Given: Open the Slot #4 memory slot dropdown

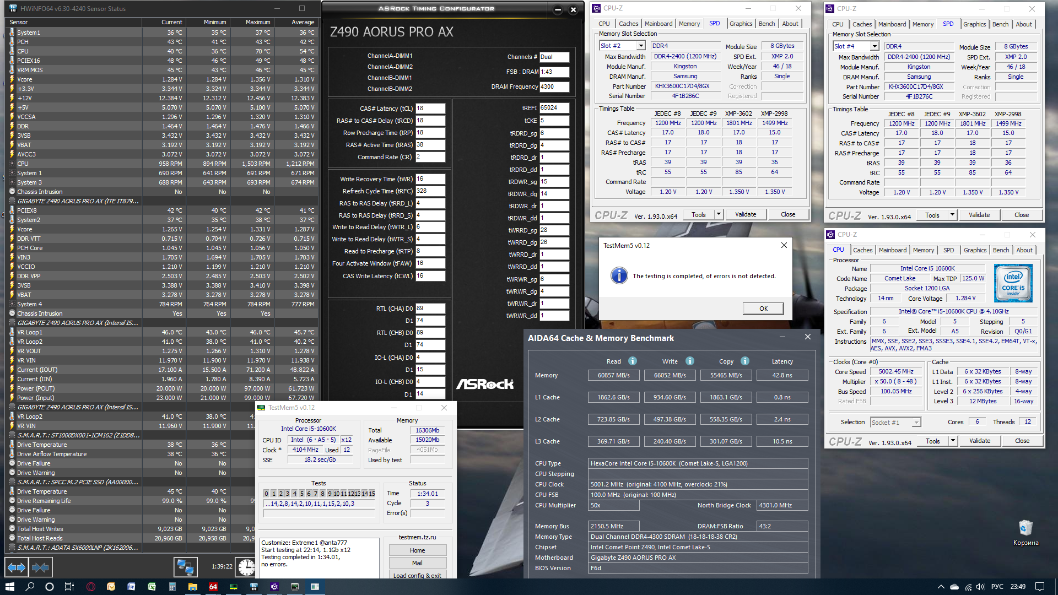Looking at the screenshot, I should pyautogui.click(x=875, y=46).
